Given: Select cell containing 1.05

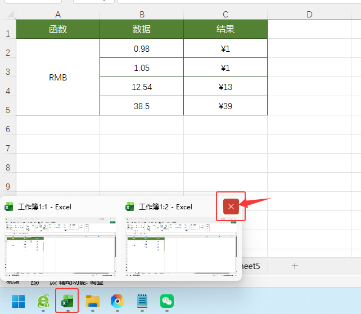Looking at the screenshot, I should click(142, 68).
